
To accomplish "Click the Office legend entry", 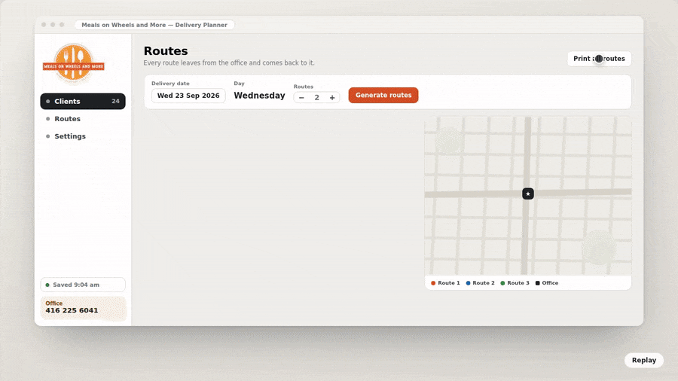I will click(547, 283).
